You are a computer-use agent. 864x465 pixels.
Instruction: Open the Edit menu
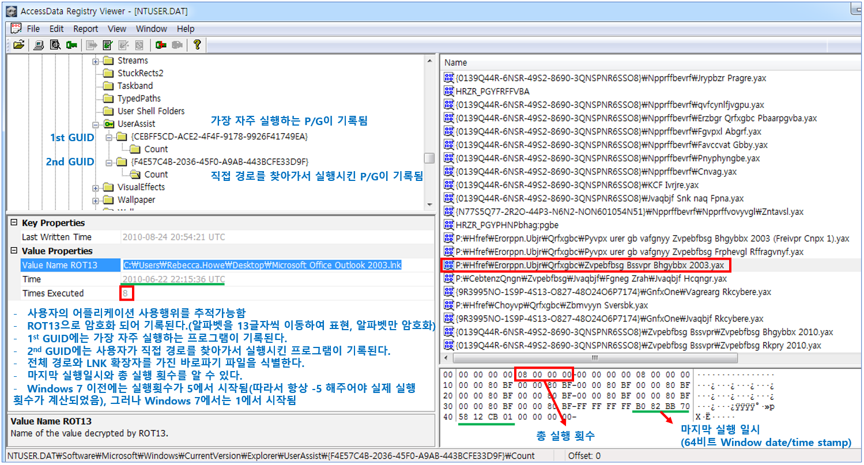coord(56,28)
